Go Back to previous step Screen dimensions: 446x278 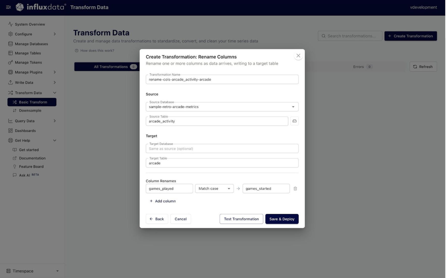tap(157, 219)
